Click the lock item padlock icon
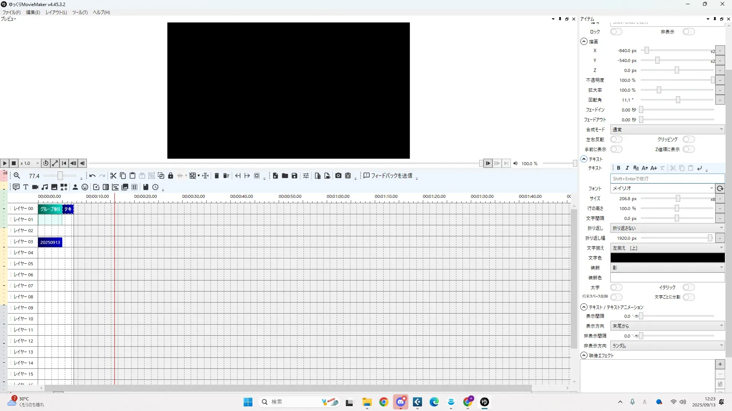Screen dimensions: 732x411 point(170,176)
